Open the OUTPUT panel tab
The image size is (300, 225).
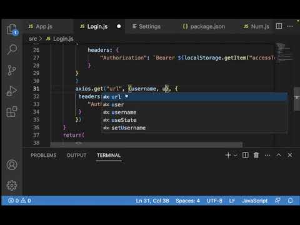[x=76, y=156]
